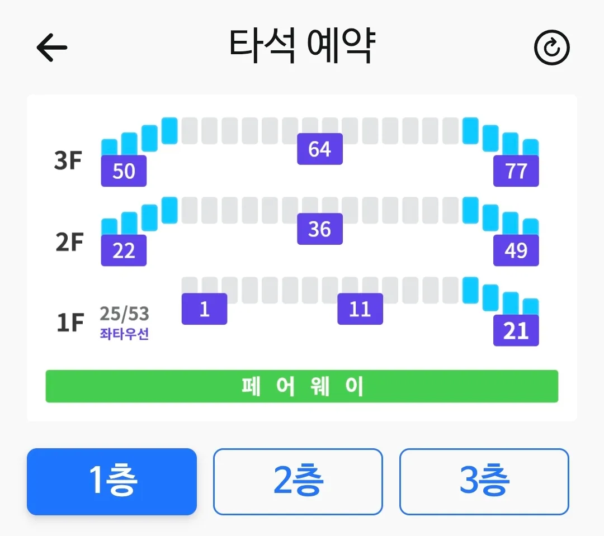Select bay number 50 on 3F
The image size is (604, 536).
124,171
